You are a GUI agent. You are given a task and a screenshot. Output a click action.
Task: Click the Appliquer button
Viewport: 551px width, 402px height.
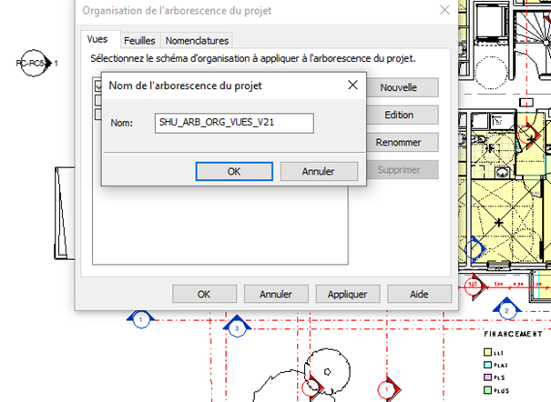tap(348, 294)
